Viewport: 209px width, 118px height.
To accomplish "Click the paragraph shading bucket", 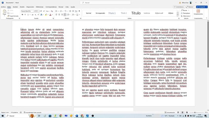I will 73,15.
